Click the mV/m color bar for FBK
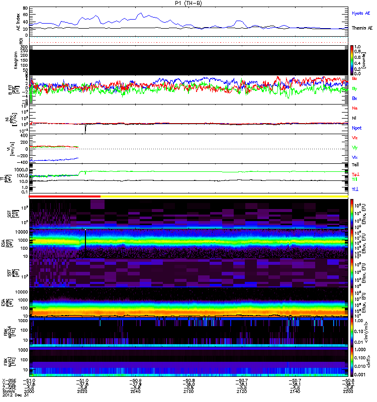 (352, 332)
